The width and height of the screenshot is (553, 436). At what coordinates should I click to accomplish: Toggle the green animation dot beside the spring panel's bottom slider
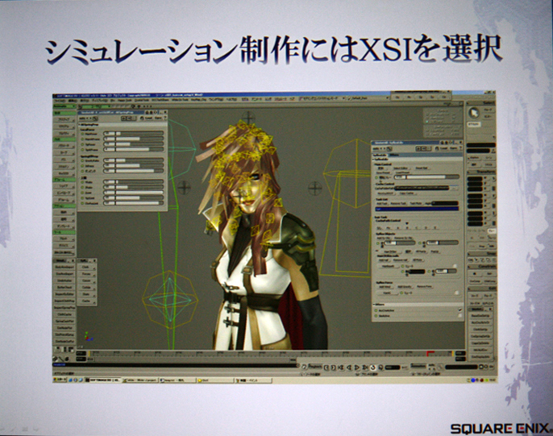tap(83, 203)
